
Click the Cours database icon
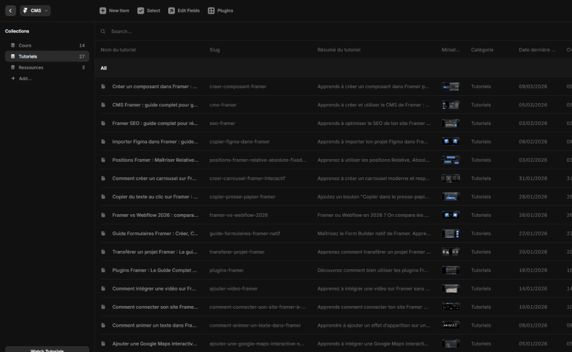point(13,45)
